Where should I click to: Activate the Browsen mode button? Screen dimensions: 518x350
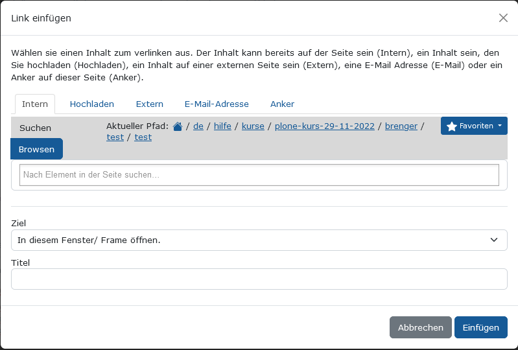point(36,149)
